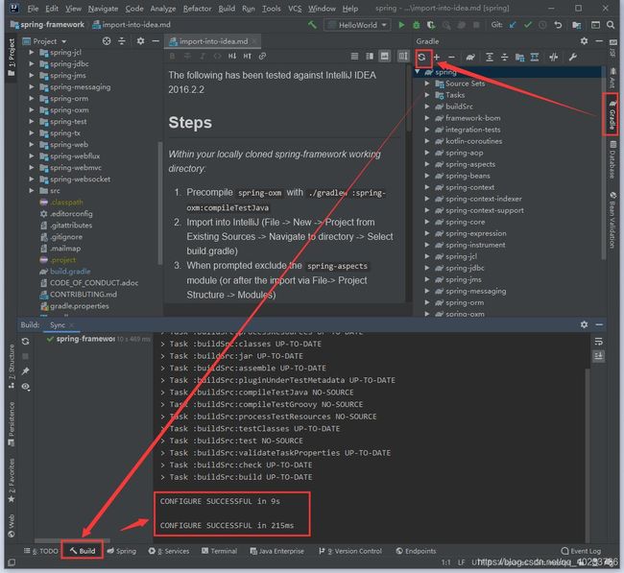Screen dimensions: 624x573
Task: Expand Tasks node in Gradle panel
Action: point(427,95)
